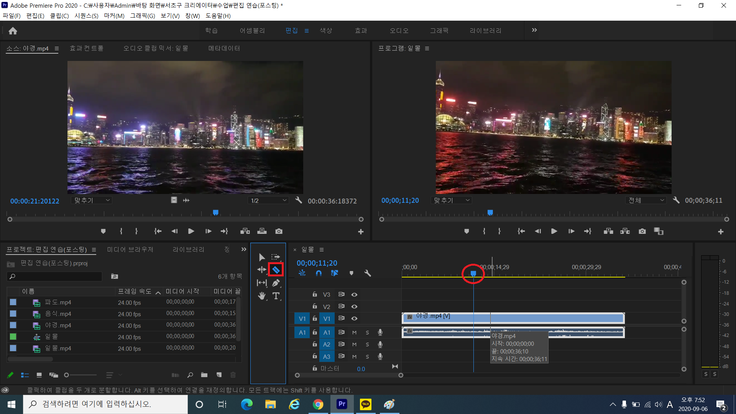
Task: Toggle timeline snapping magnet icon
Action: pos(319,273)
